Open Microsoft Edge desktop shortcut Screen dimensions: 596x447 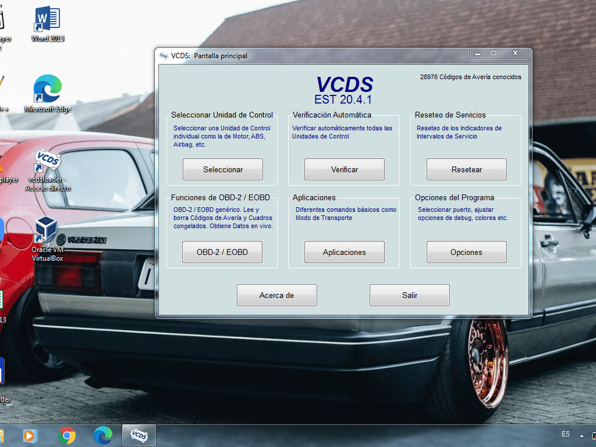(48, 93)
